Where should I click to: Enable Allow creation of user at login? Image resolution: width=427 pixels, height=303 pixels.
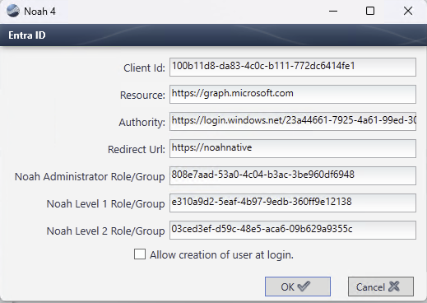(140, 254)
